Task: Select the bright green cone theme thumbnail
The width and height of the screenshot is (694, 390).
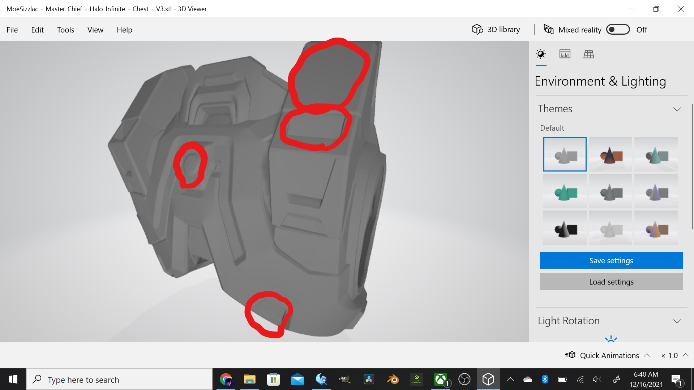Action: click(565, 191)
